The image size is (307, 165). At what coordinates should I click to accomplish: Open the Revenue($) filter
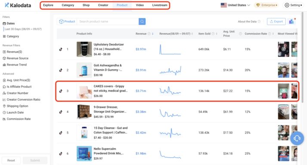click(x=12, y=52)
